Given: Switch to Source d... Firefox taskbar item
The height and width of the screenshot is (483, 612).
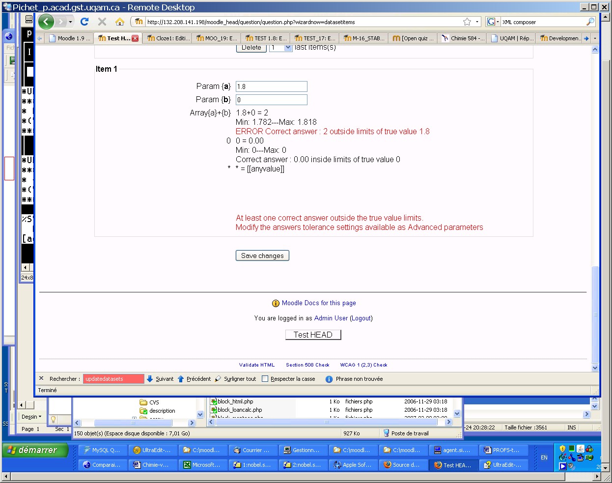Looking at the screenshot, I should tap(403, 465).
